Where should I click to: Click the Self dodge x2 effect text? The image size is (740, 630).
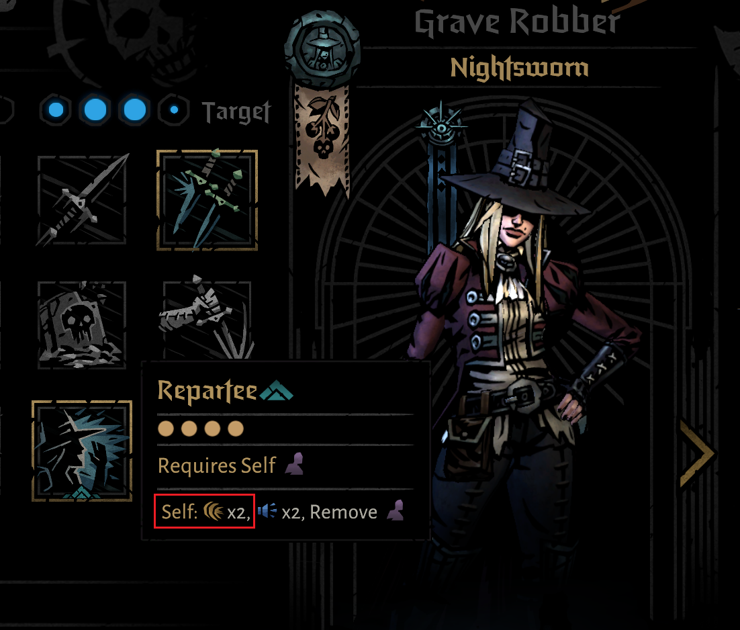pos(204,511)
